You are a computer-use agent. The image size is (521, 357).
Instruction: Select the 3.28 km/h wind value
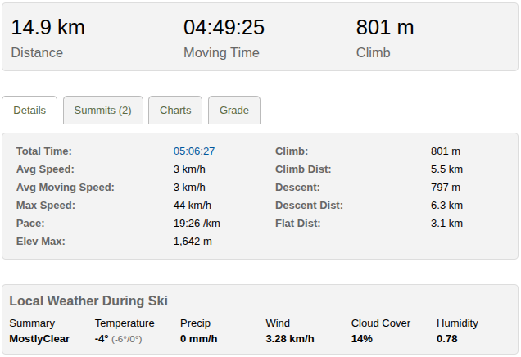click(x=291, y=339)
